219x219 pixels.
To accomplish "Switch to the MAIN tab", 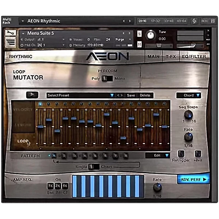I will 153,57.
